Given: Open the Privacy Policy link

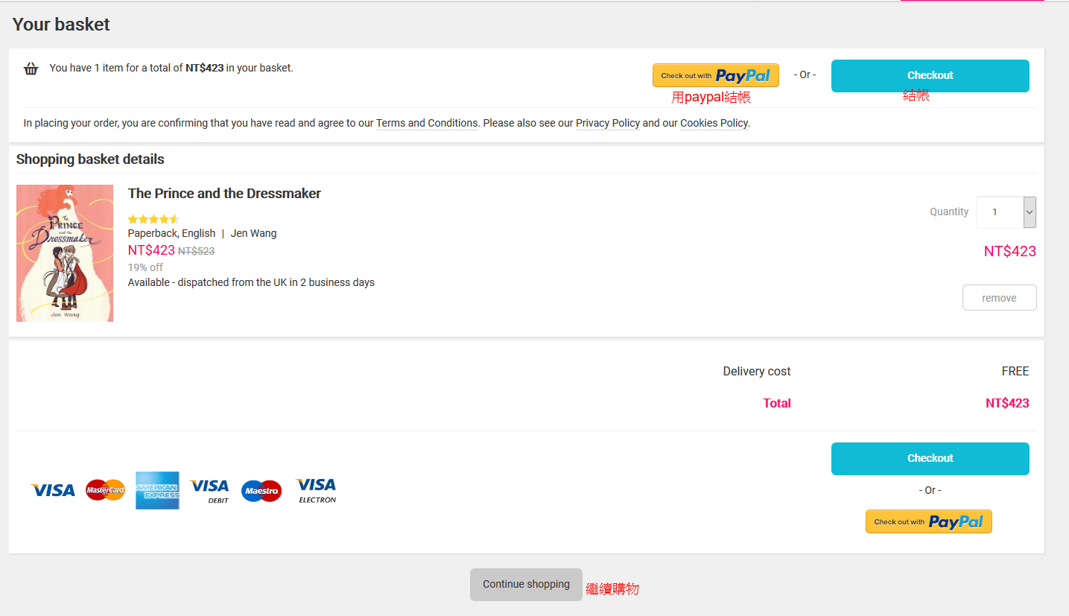Looking at the screenshot, I should tap(608, 123).
